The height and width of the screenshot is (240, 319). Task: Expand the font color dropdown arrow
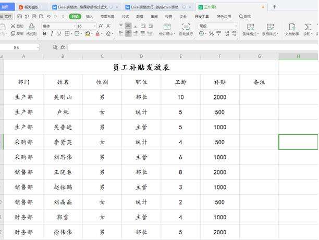(x=102, y=34)
